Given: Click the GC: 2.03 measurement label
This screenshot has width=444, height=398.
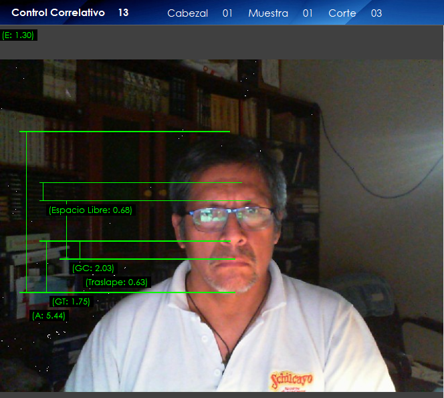Looking at the screenshot, I should pyautogui.click(x=93, y=268).
